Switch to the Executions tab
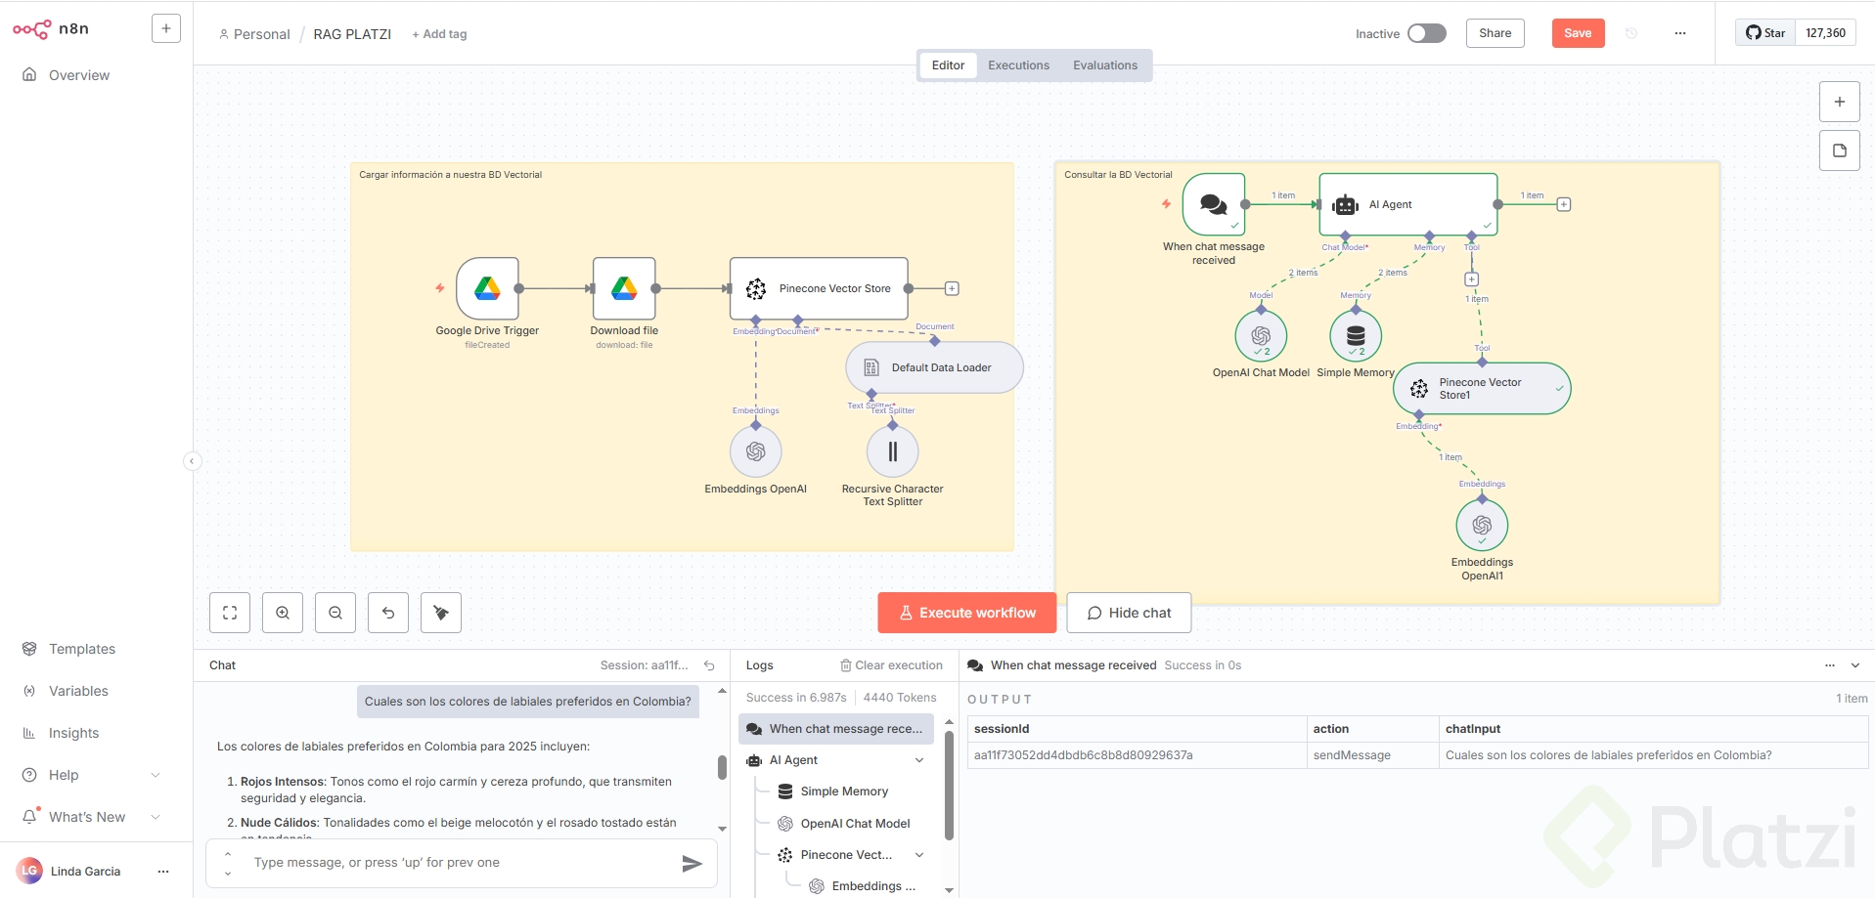This screenshot has width=1875, height=898. tap(1018, 65)
